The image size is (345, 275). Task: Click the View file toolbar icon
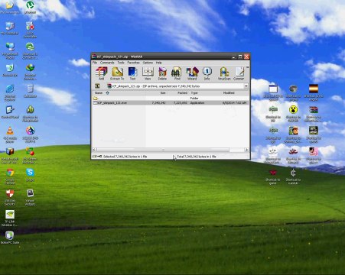[148, 73]
